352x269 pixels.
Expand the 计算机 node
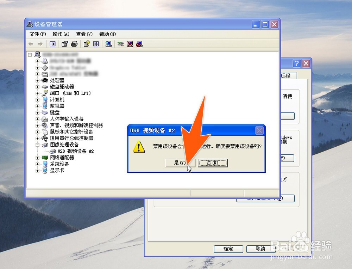tap(38, 100)
